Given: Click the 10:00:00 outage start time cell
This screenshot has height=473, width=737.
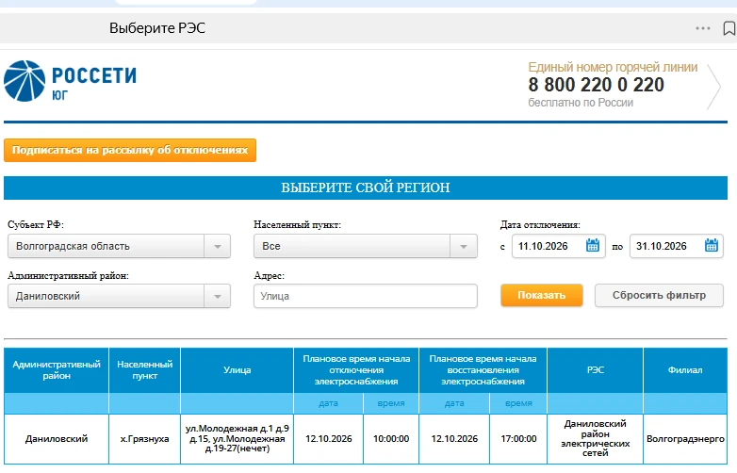Looking at the screenshot, I should 391,439.
